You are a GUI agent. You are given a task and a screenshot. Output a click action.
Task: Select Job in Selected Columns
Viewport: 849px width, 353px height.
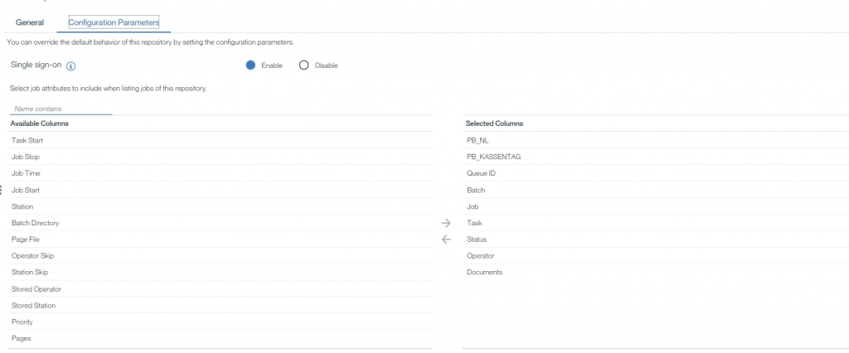click(x=657, y=206)
